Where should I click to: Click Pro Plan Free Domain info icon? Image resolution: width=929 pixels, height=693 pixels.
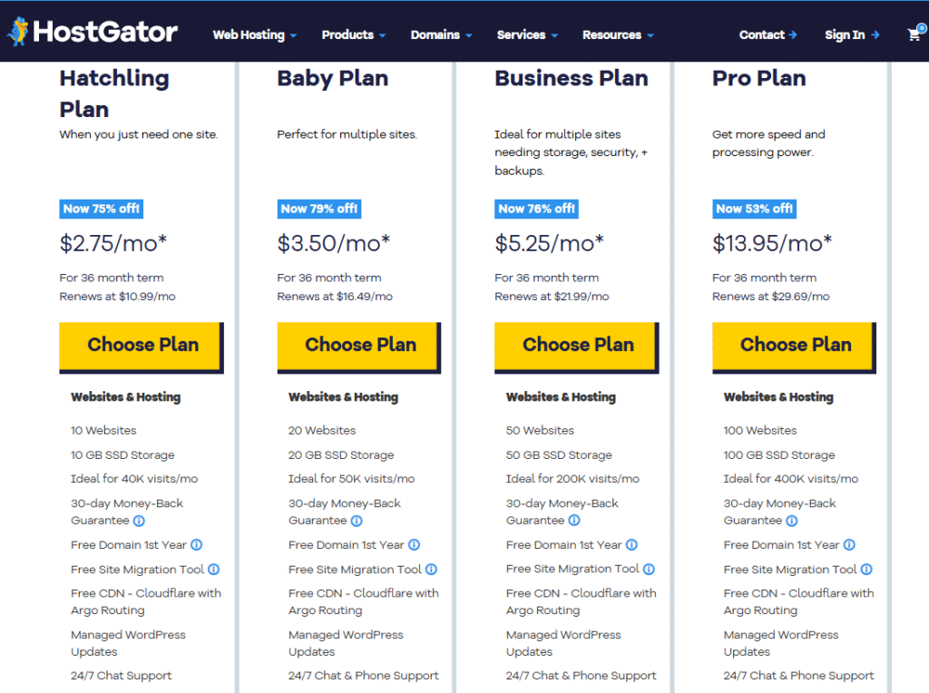click(849, 545)
